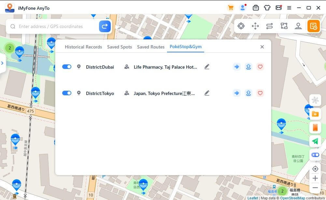Zoom out the map with minus button
This screenshot has width=326, height=200.
click(x=315, y=188)
